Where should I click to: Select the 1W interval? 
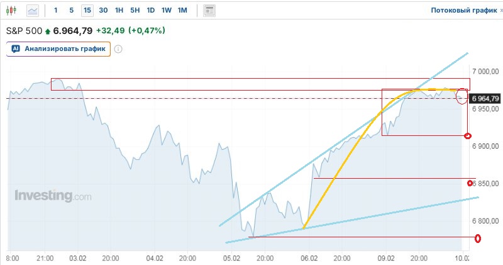point(166,11)
